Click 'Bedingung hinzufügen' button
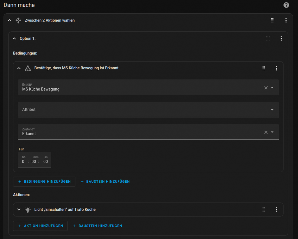Image resolution: width=298 pixels, height=239 pixels. (44, 182)
